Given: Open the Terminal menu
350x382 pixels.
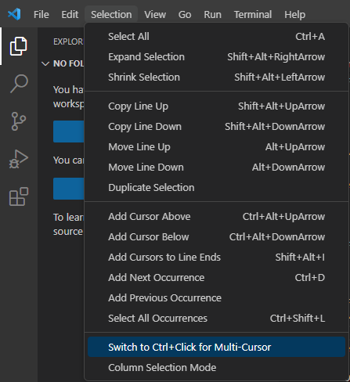Looking at the screenshot, I should pyautogui.click(x=253, y=15).
